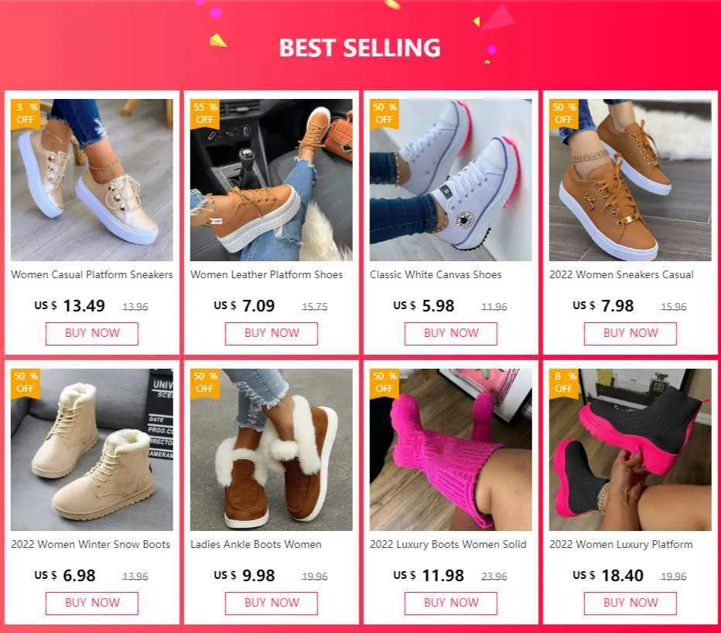Open Women Leather Platform Shoes product image
721x633 pixels.
(x=272, y=180)
